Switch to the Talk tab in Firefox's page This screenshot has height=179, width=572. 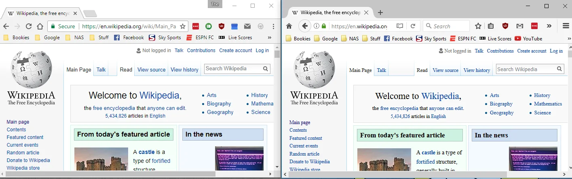[382, 70]
